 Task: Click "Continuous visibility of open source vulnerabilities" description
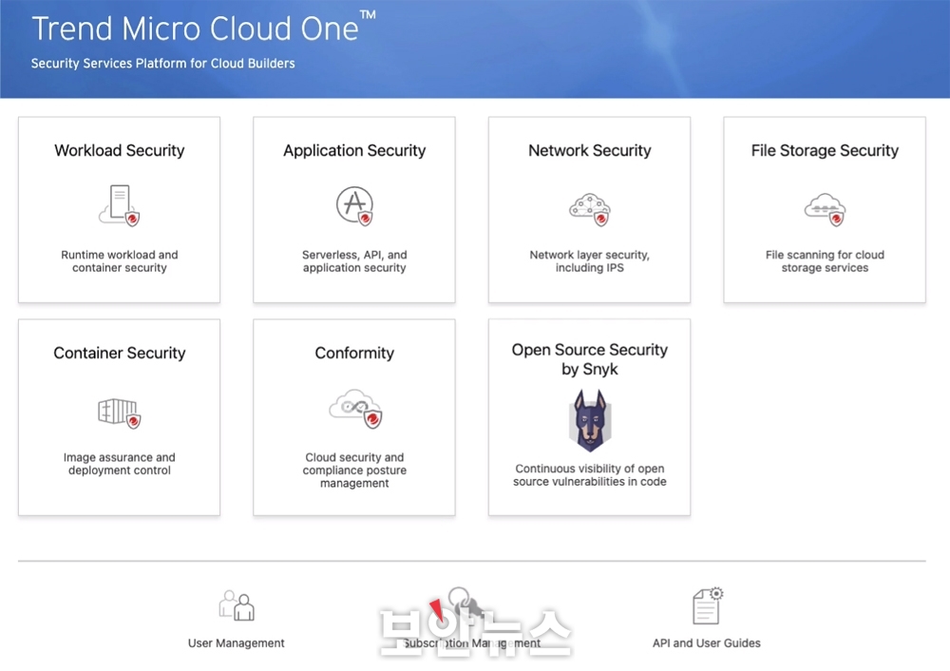590,475
